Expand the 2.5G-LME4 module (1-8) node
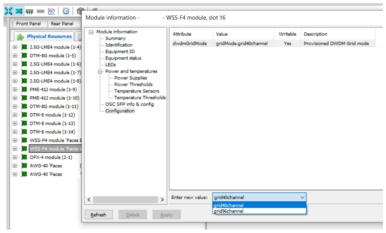The height and width of the screenshot is (233, 386). pos(15,81)
